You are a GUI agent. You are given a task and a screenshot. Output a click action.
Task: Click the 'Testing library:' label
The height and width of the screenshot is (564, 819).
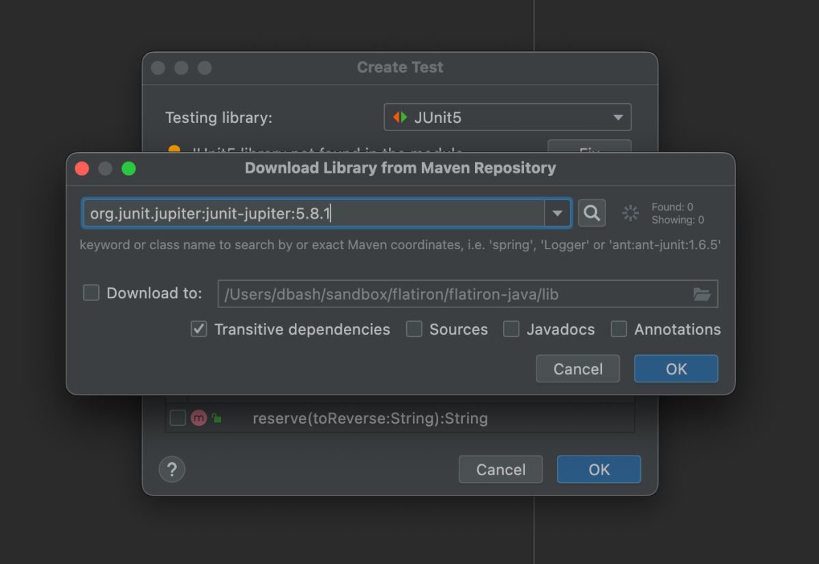click(x=218, y=117)
